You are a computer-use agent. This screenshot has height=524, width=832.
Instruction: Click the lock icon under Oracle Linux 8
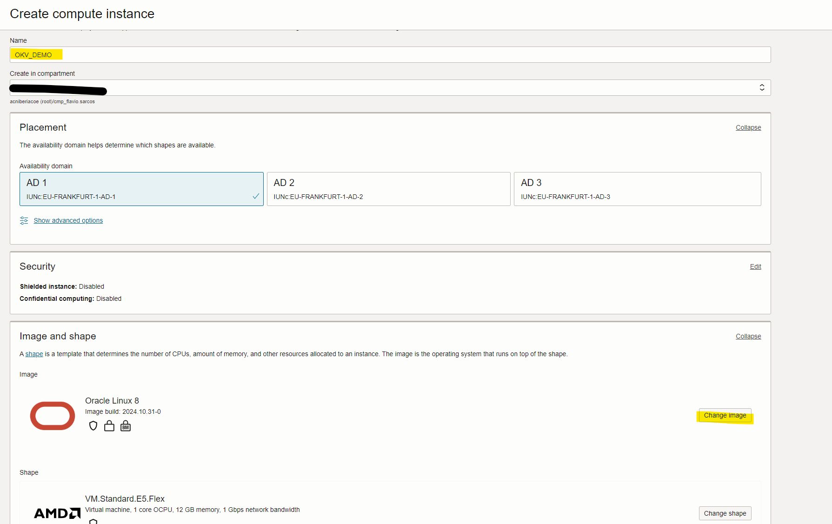pyautogui.click(x=109, y=426)
